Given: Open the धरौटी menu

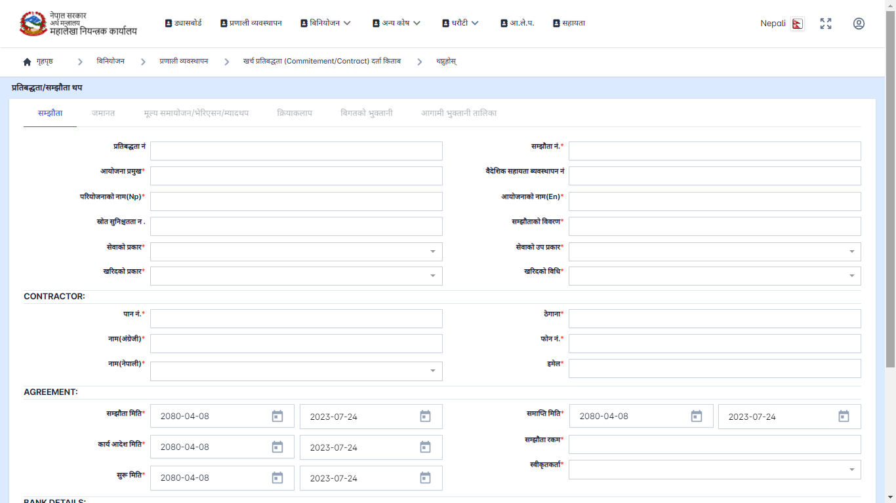Looking at the screenshot, I should [x=460, y=23].
